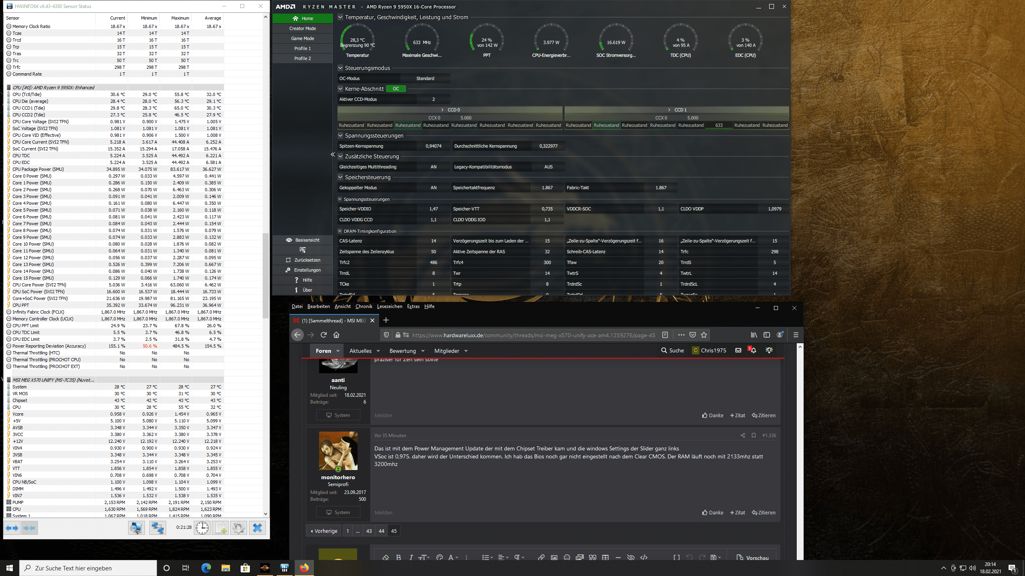Click the Windows taskbar search field
This screenshot has width=1025, height=576.
[88, 568]
